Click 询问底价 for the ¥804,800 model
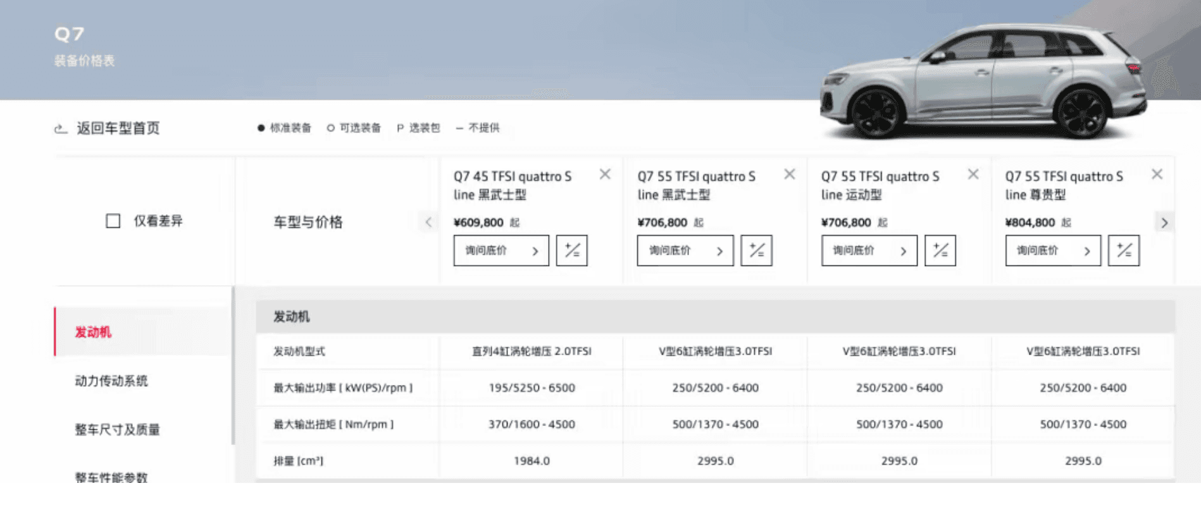The height and width of the screenshot is (524, 1201). [1053, 250]
